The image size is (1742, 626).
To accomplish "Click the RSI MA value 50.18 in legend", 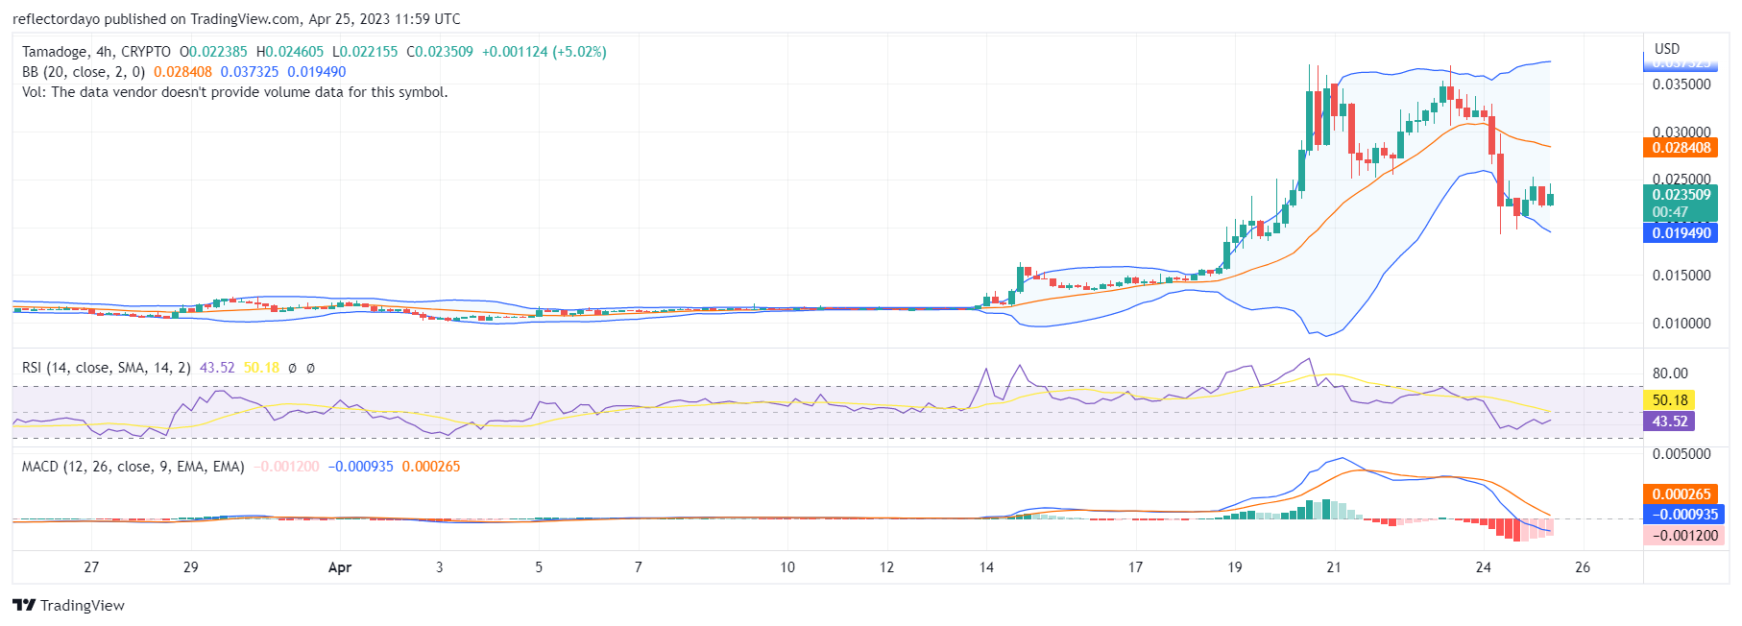I will [x=261, y=368].
